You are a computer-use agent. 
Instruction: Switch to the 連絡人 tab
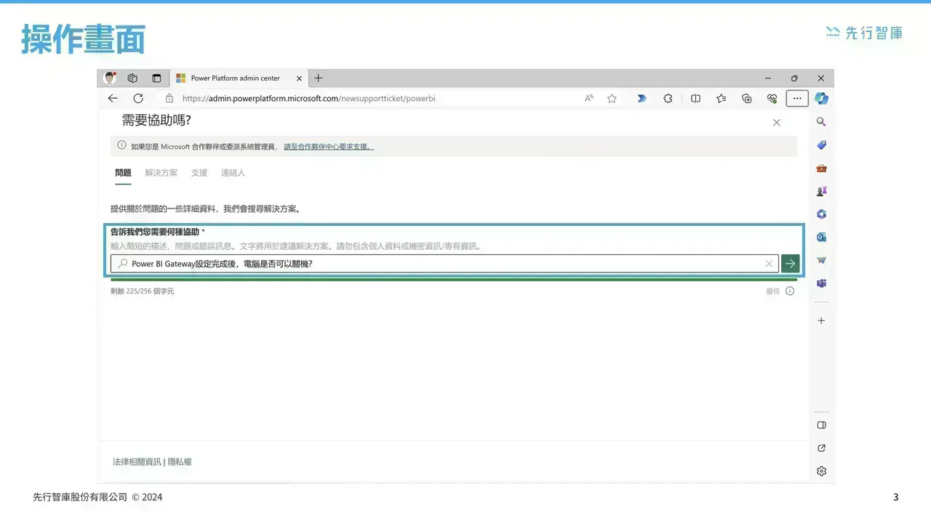click(x=233, y=173)
